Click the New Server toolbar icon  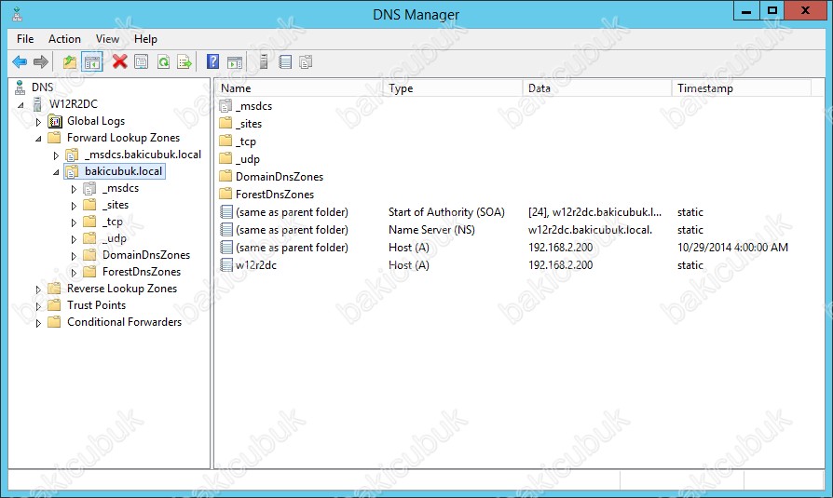pyautogui.click(x=264, y=62)
